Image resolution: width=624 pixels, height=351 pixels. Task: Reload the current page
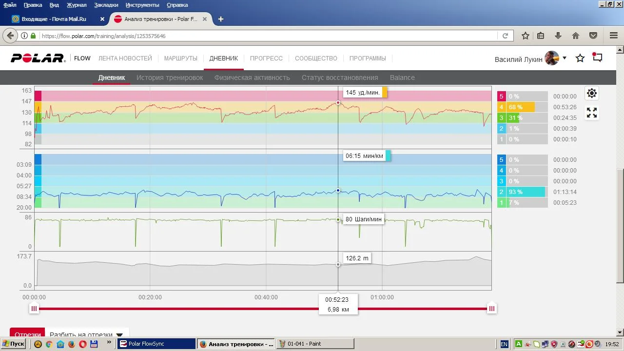point(505,36)
